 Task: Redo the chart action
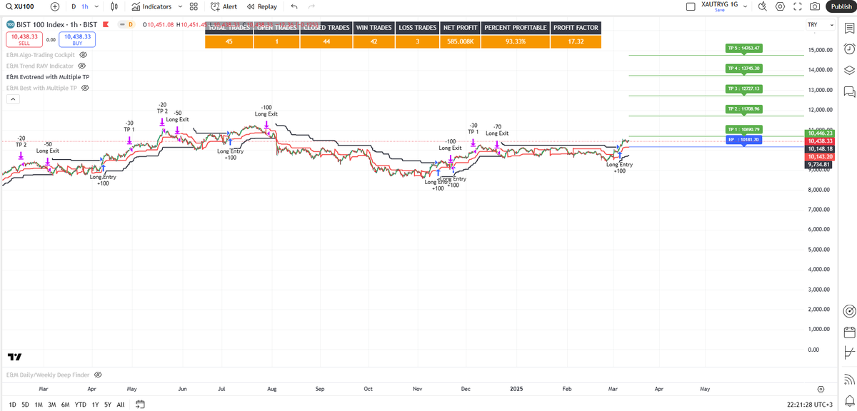pyautogui.click(x=311, y=6)
